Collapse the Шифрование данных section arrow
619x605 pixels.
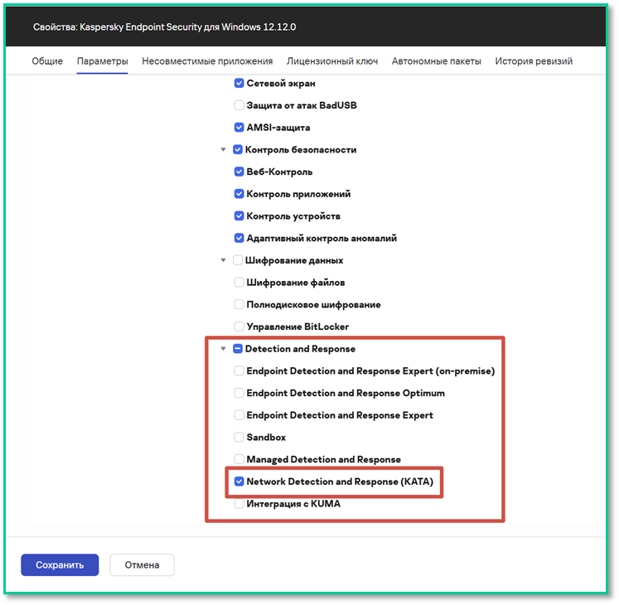pos(223,260)
